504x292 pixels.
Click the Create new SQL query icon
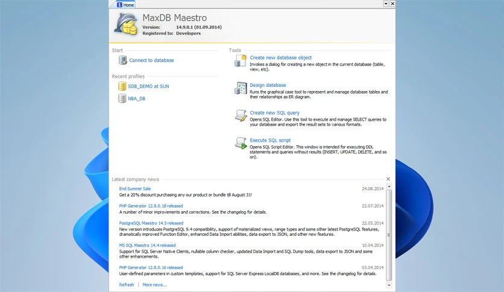tap(241, 116)
